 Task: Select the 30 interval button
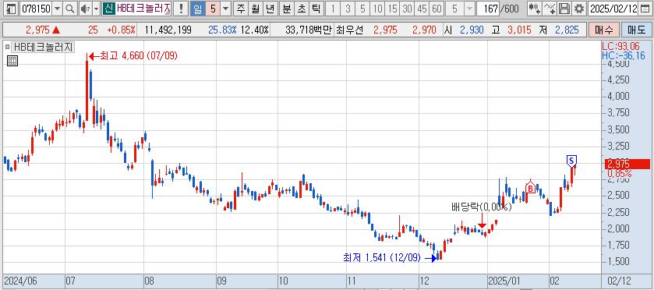tap(407, 9)
